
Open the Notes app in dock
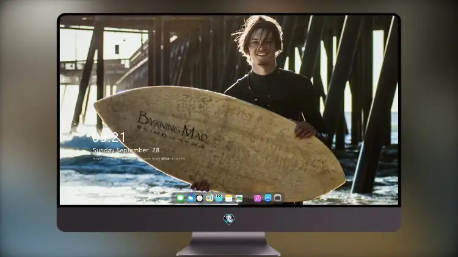[x=229, y=198]
